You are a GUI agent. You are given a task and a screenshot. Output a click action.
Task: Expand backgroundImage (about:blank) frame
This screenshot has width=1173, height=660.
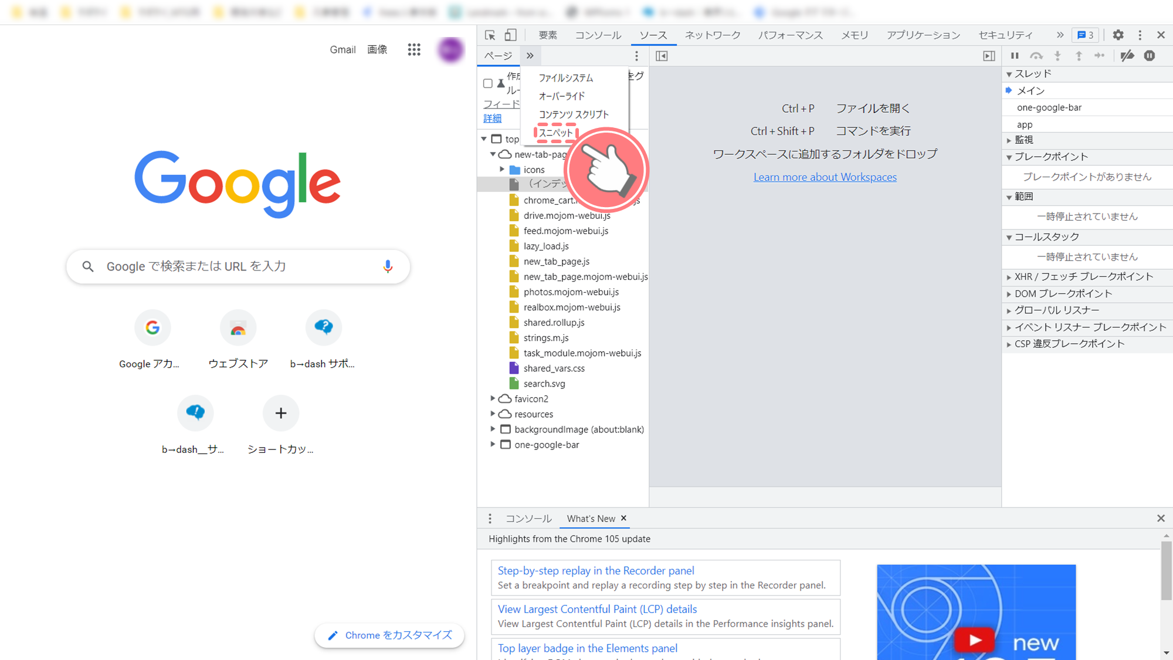[493, 429]
